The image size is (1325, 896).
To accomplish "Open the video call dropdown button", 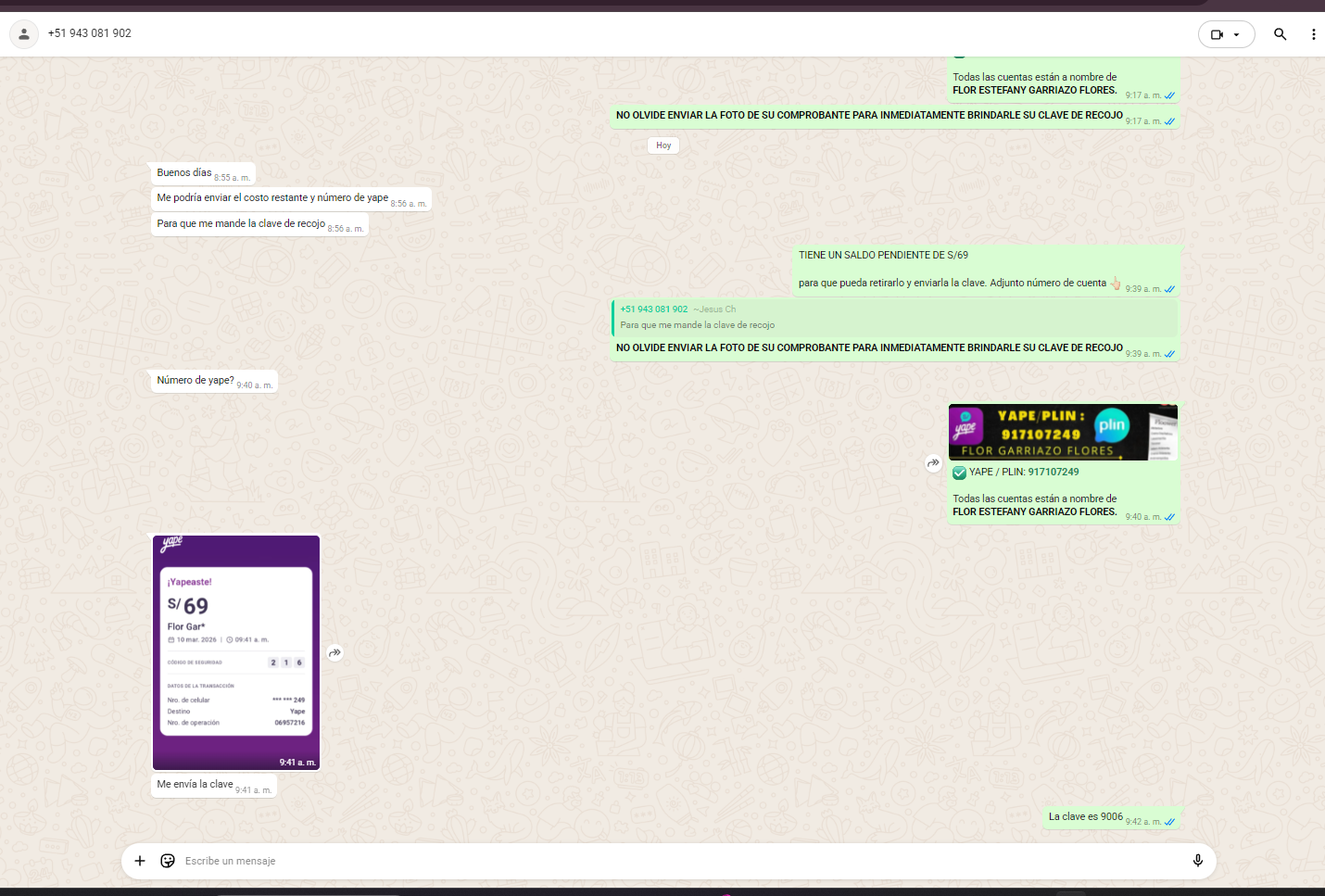I will click(1226, 34).
